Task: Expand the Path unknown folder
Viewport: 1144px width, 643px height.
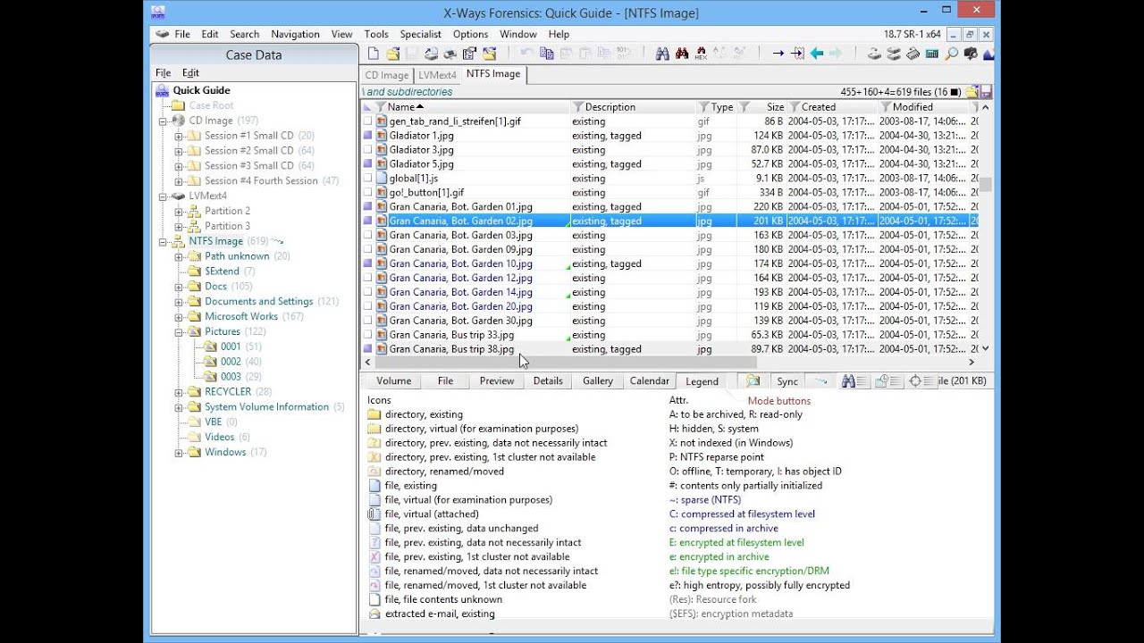Action: point(179,256)
